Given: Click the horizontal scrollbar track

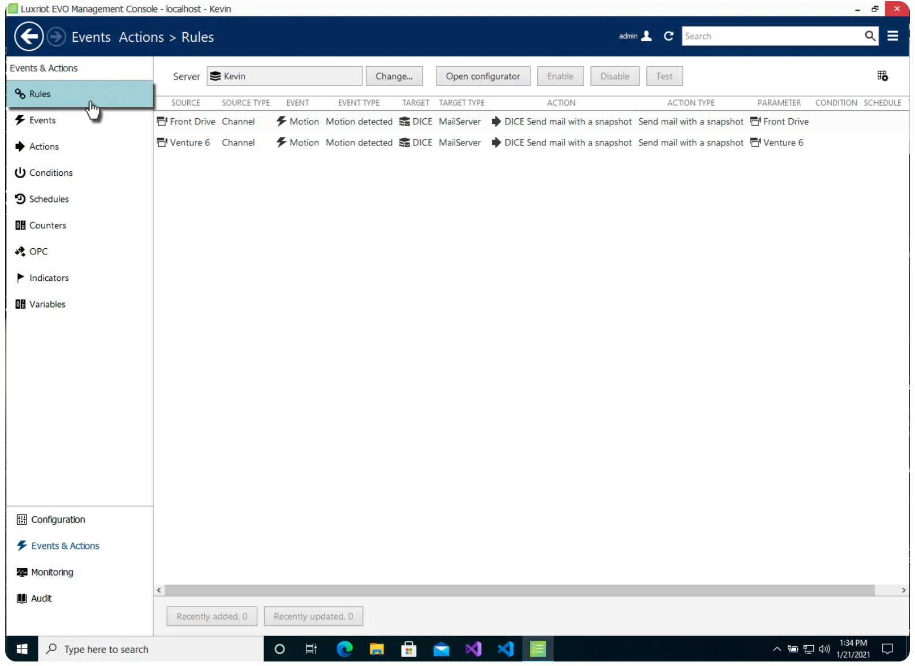Looking at the screenshot, I should (520, 590).
